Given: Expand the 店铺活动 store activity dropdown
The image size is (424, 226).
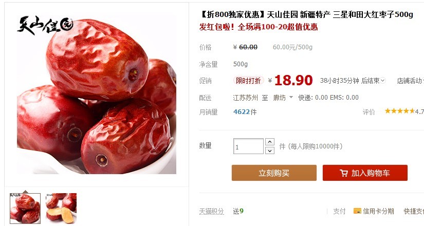Looking at the screenshot, I should 410,81.
